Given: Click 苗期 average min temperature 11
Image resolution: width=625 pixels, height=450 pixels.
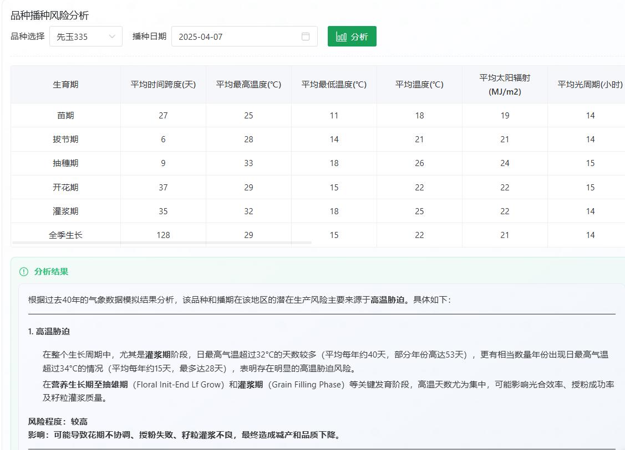Looking at the screenshot, I should (334, 115).
